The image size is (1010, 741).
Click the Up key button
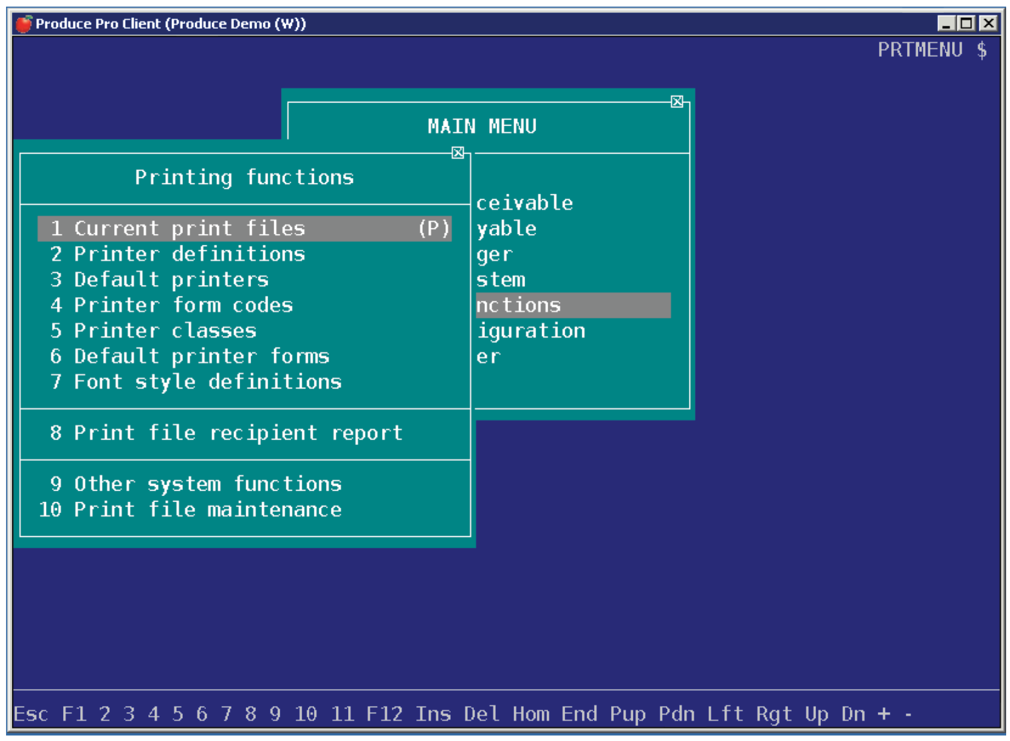tap(816, 714)
